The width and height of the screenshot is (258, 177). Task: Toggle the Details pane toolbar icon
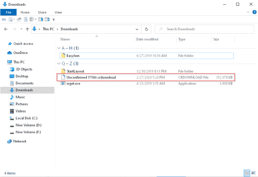pos(47,19)
